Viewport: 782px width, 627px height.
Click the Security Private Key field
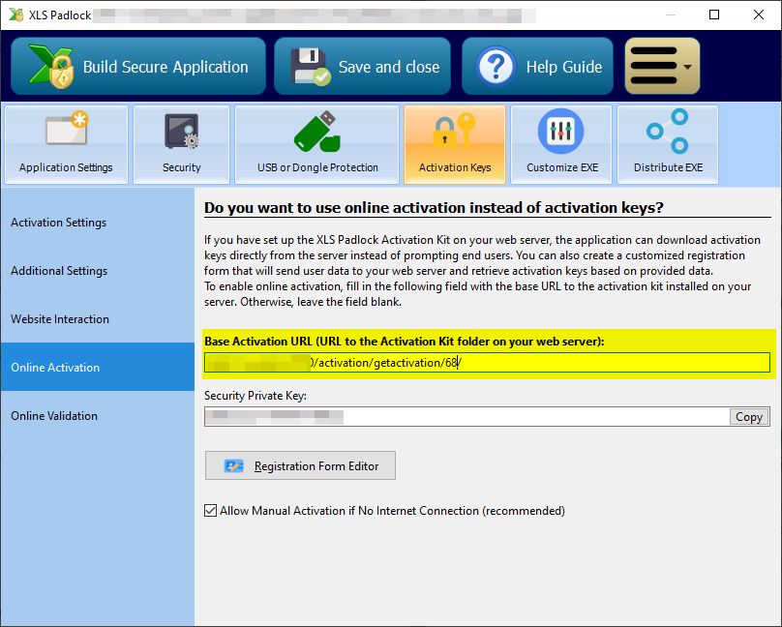[x=466, y=417]
